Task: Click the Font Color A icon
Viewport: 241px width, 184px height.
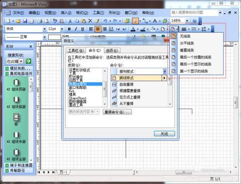Action: click(133, 29)
